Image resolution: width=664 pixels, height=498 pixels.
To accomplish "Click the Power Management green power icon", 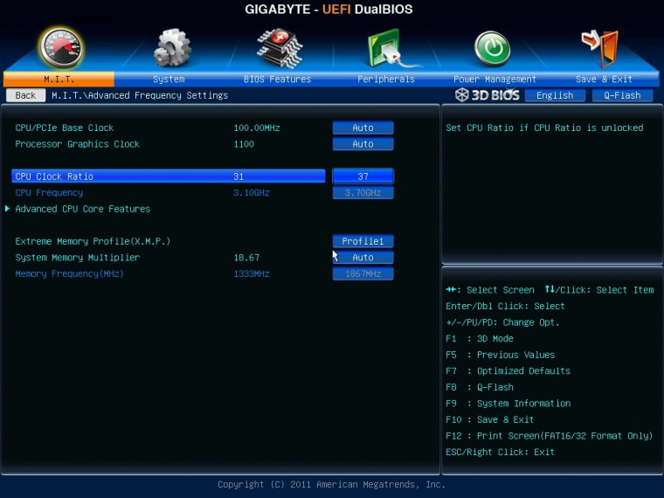I will (x=492, y=48).
